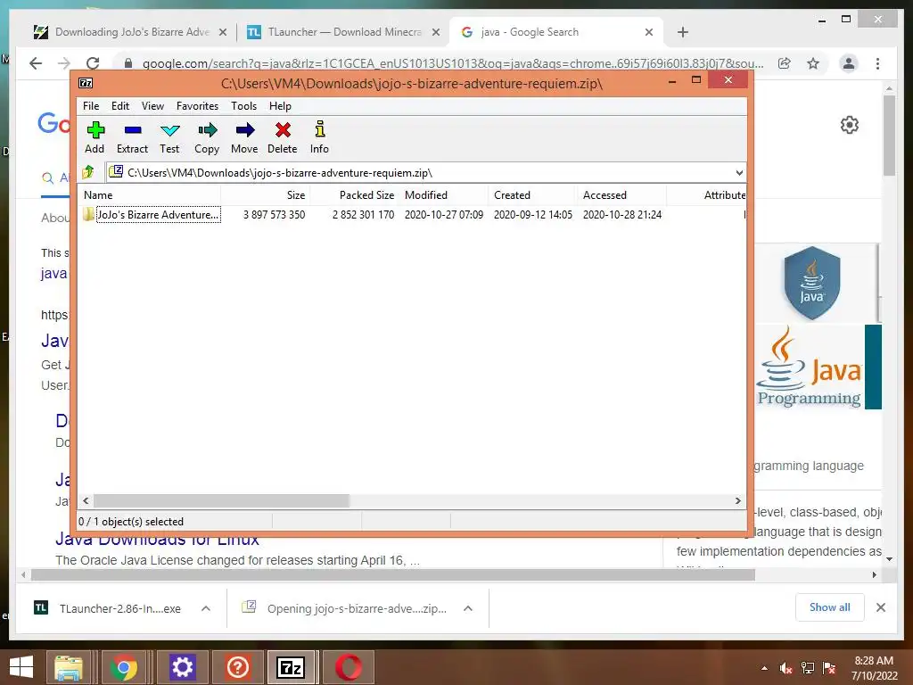Click the Chrome address bar URL
This screenshot has width=913, height=685.
pos(452,63)
